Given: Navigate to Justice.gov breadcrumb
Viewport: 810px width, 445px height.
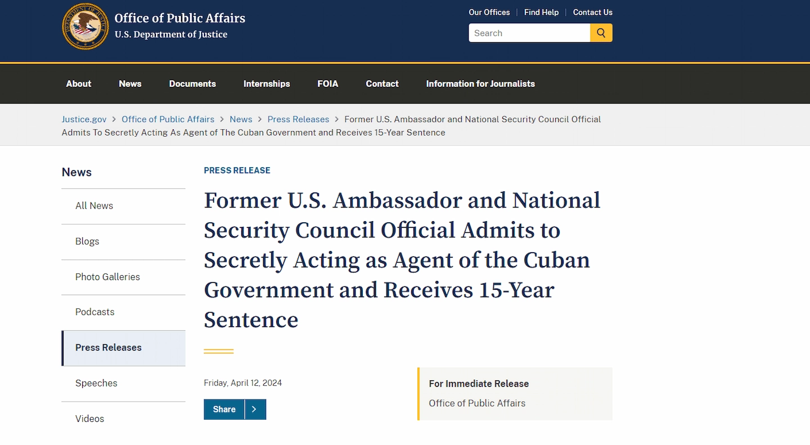Looking at the screenshot, I should point(84,119).
